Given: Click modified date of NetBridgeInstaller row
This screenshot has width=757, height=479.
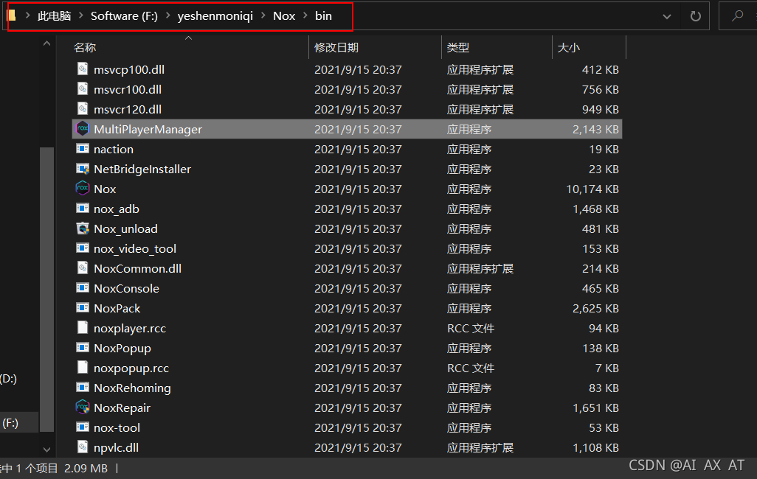Looking at the screenshot, I should pos(358,169).
